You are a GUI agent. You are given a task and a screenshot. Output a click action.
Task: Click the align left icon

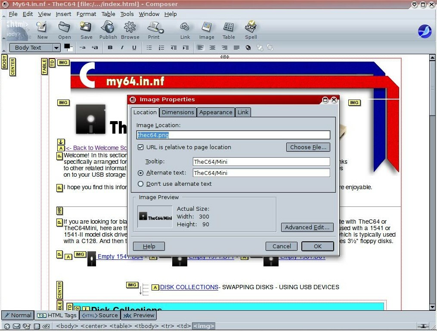[x=200, y=47]
